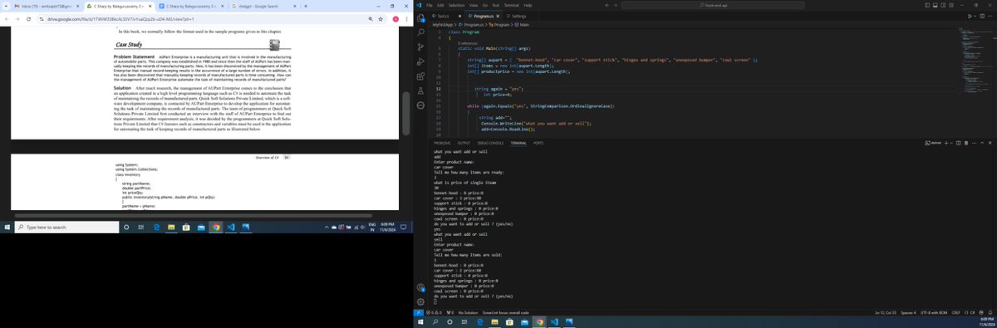Click VS Code icon in the left taskbar
Screen dimensions: 997x328
click(x=231, y=227)
